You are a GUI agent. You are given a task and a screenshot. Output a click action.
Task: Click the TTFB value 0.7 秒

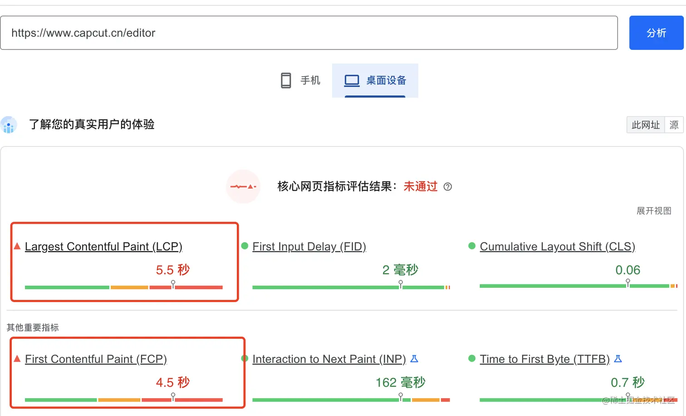coord(628,382)
